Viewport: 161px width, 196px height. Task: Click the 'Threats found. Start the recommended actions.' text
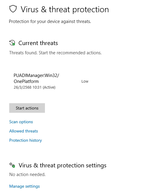[x=55, y=53]
